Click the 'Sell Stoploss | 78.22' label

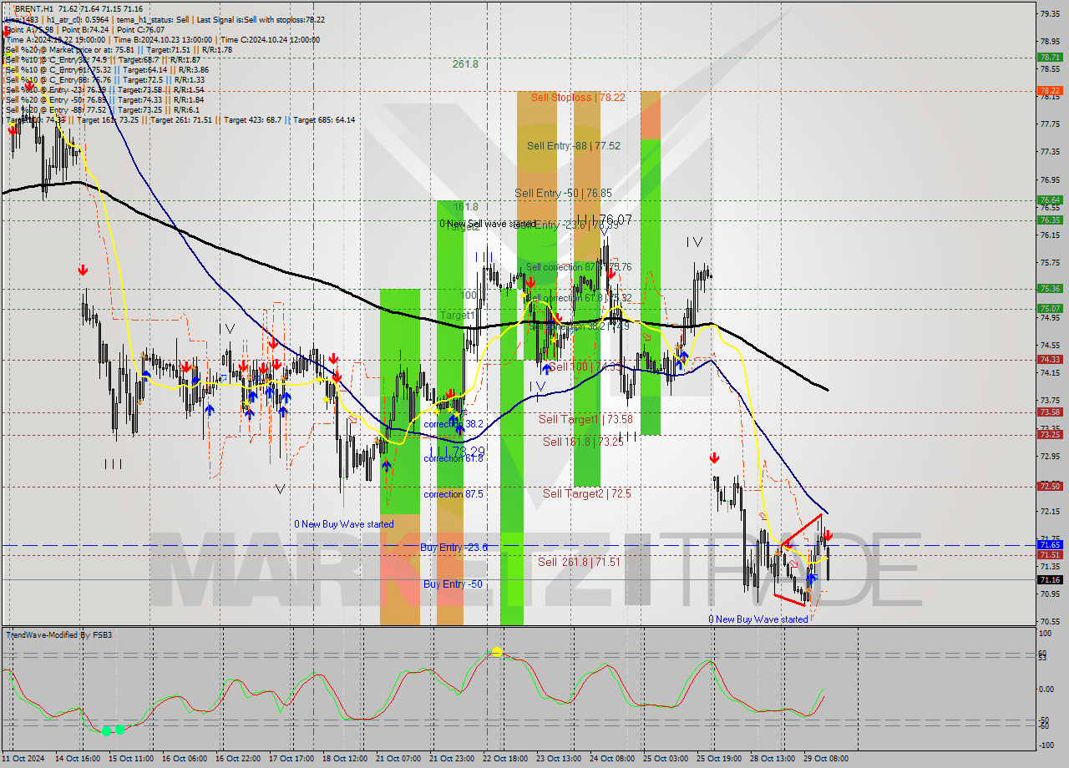pyautogui.click(x=577, y=98)
